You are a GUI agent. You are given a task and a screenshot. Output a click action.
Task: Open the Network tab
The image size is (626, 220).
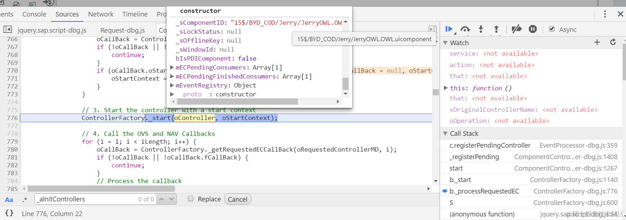coord(101,14)
